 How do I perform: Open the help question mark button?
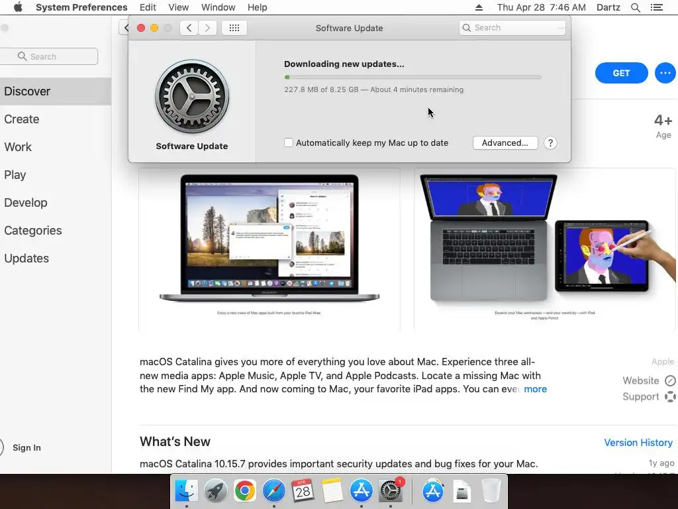pyautogui.click(x=550, y=143)
